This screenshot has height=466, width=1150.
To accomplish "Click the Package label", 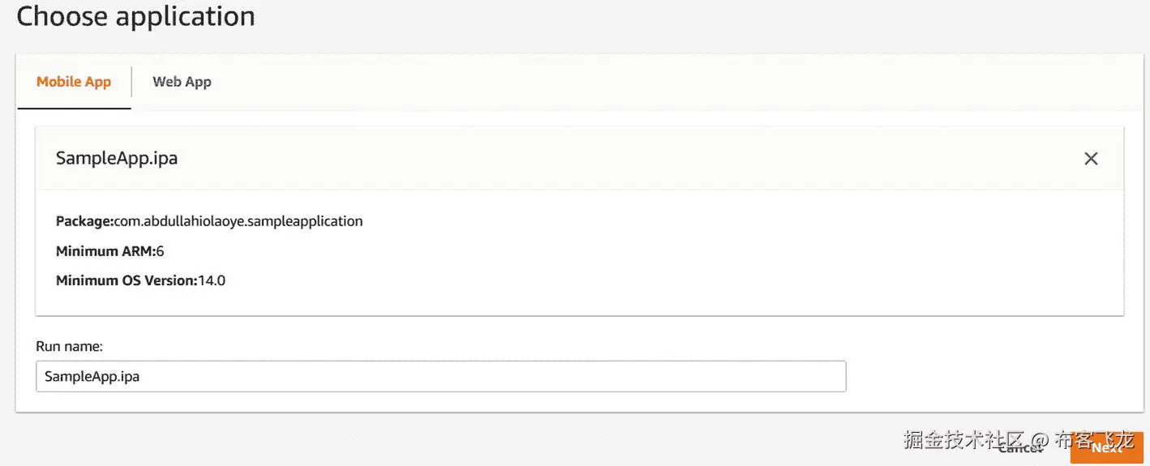I will click(84, 221).
